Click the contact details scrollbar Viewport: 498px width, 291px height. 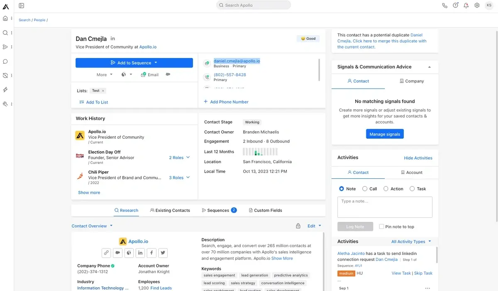point(319,70)
